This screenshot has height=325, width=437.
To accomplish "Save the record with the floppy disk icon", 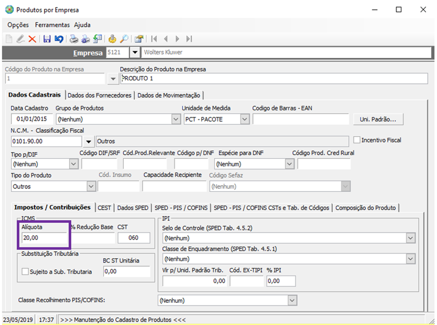I will coord(47,39).
